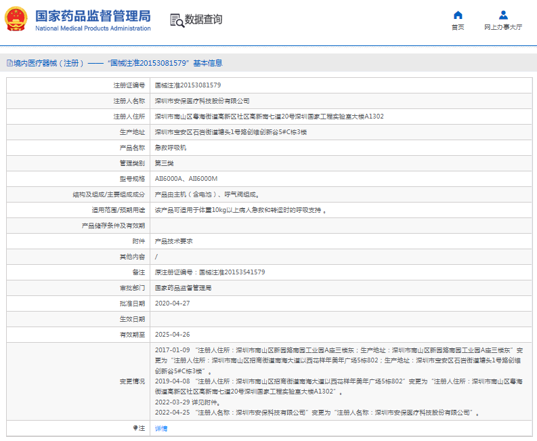The width and height of the screenshot is (537, 441).
Task: Select 产品由主机（含电池）、呼气阀组成 text
Action: (207, 194)
